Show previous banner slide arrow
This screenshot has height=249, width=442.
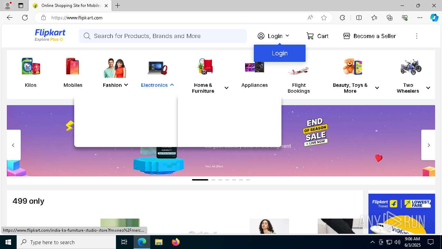point(13,145)
